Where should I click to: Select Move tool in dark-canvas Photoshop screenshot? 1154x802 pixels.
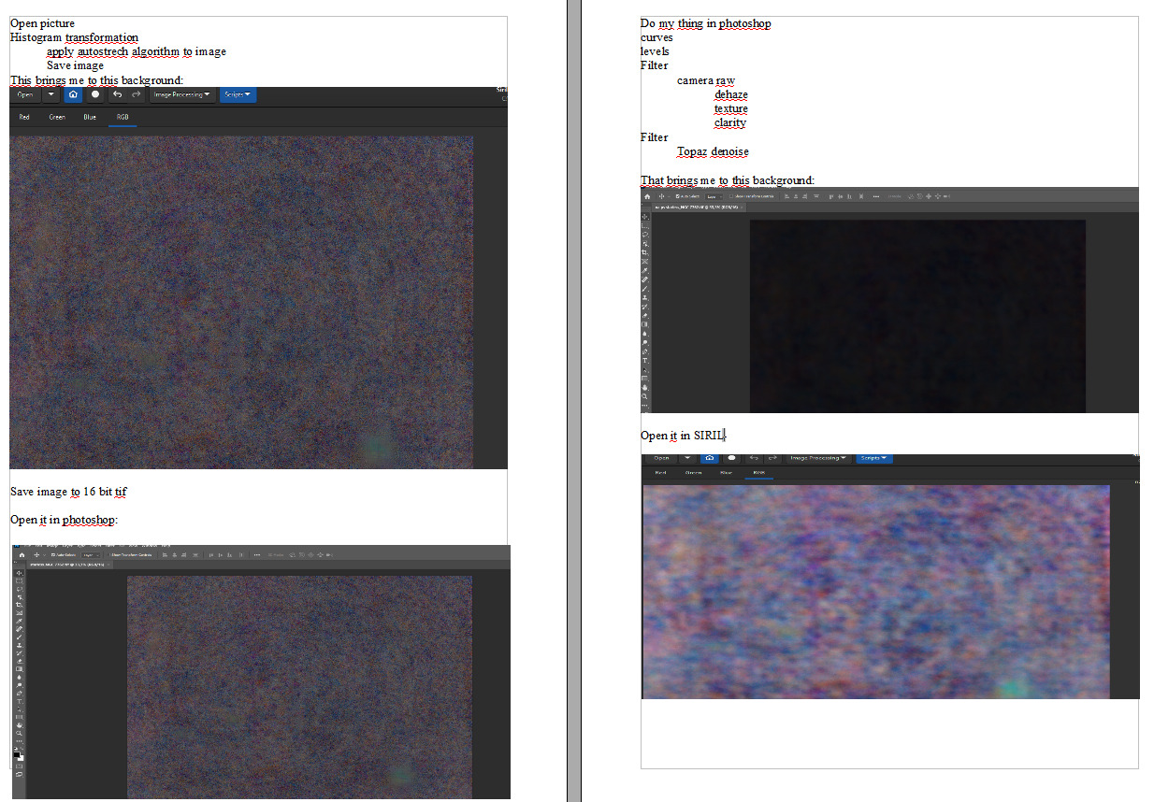tap(645, 217)
